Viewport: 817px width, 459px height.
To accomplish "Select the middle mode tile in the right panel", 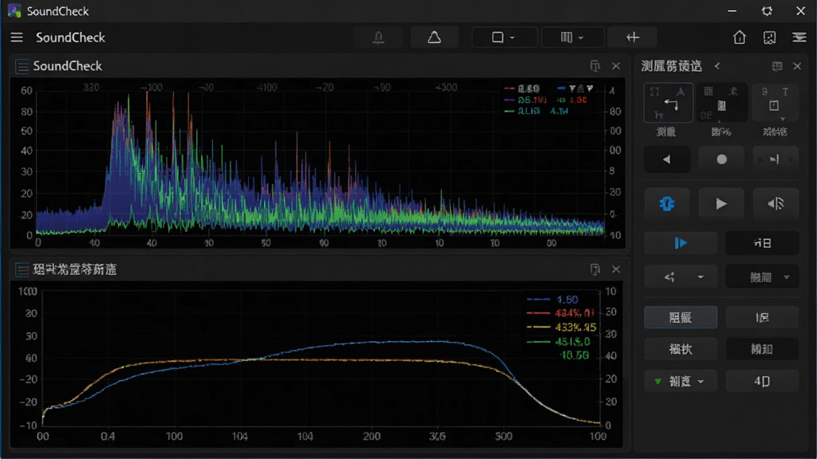I will point(721,103).
